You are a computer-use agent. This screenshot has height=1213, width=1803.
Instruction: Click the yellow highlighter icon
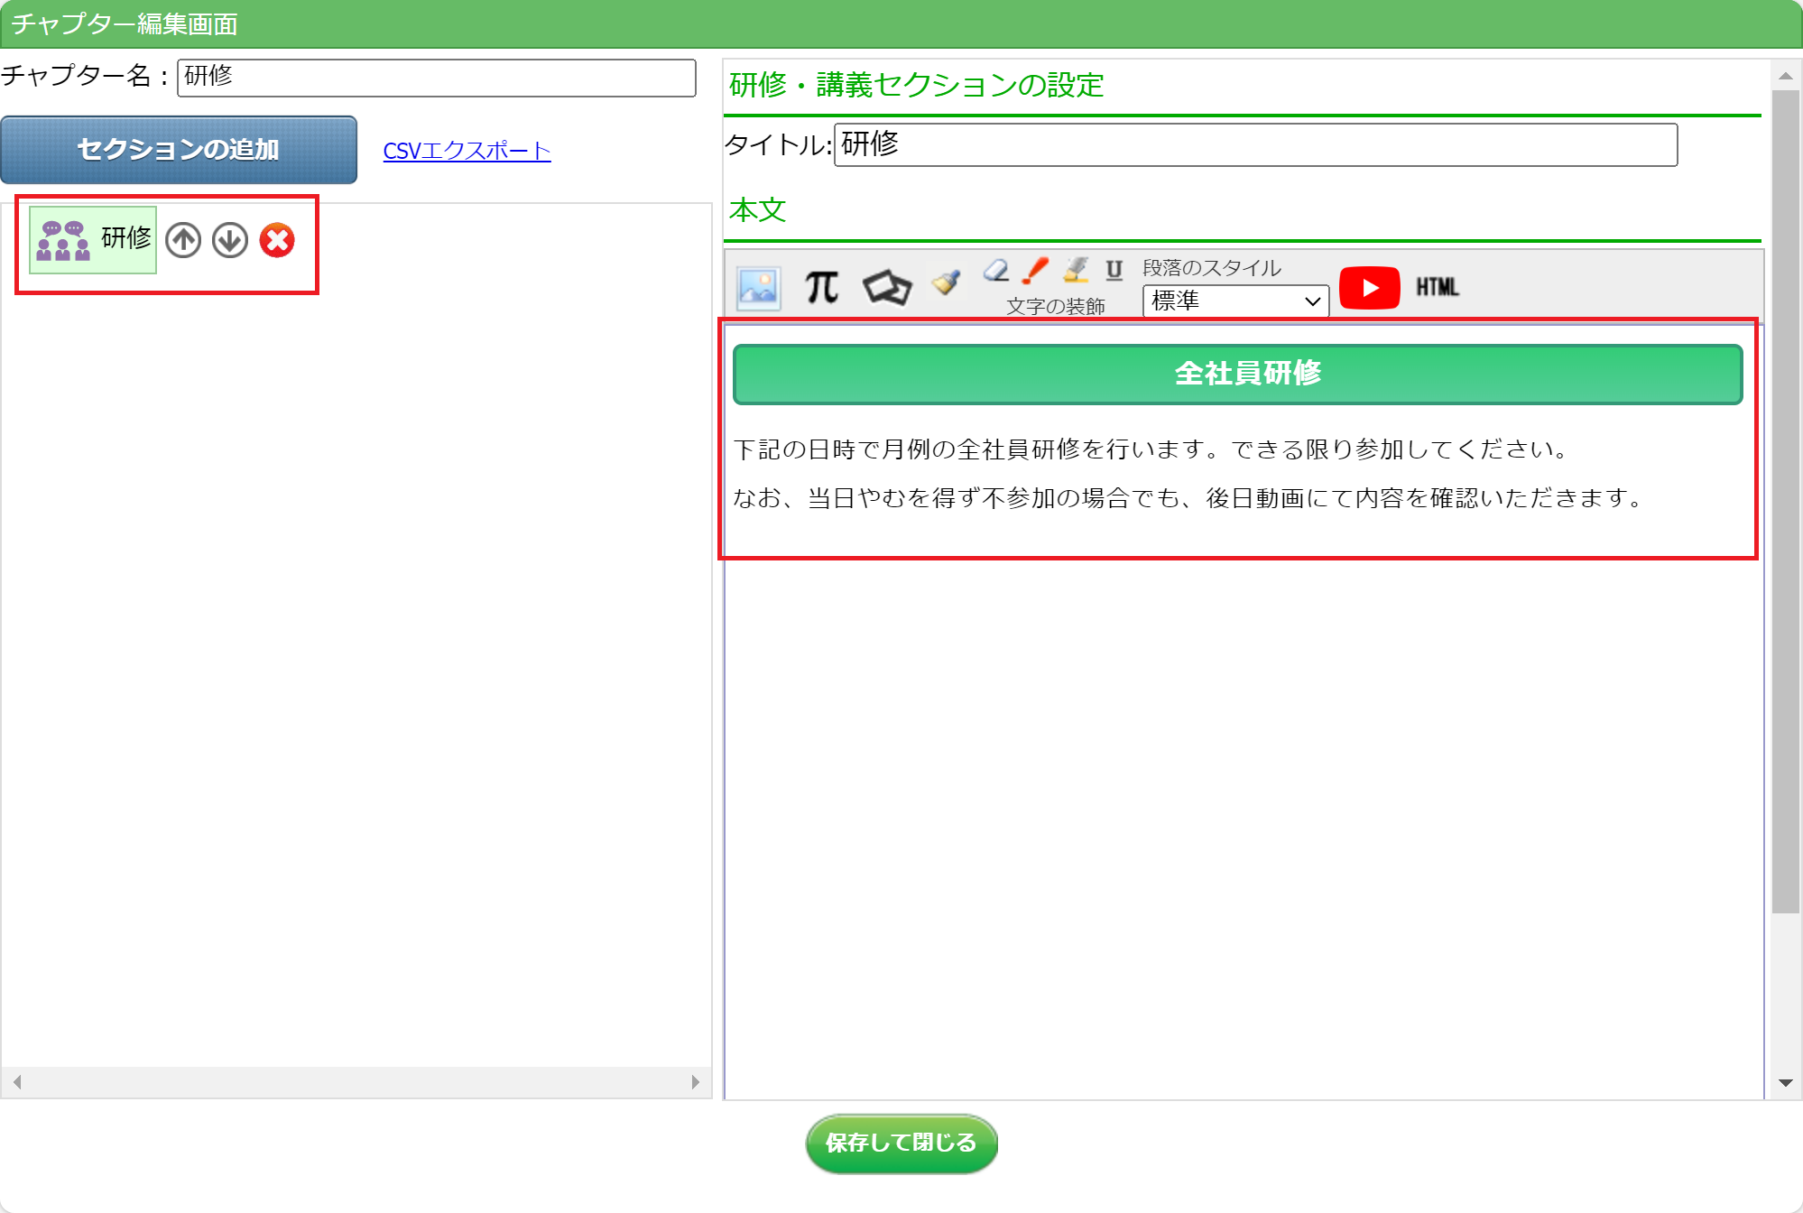(x=1076, y=270)
